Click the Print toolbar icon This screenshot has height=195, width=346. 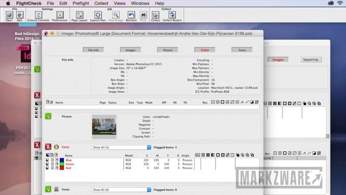click(x=143, y=15)
